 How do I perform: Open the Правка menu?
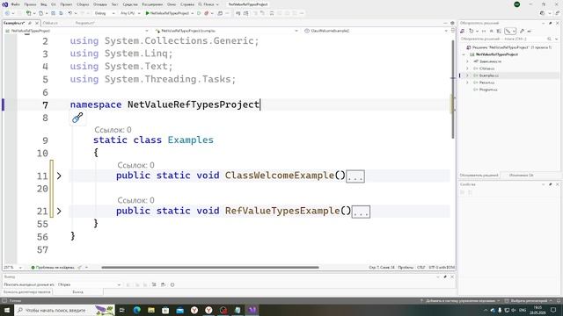coord(30,4)
